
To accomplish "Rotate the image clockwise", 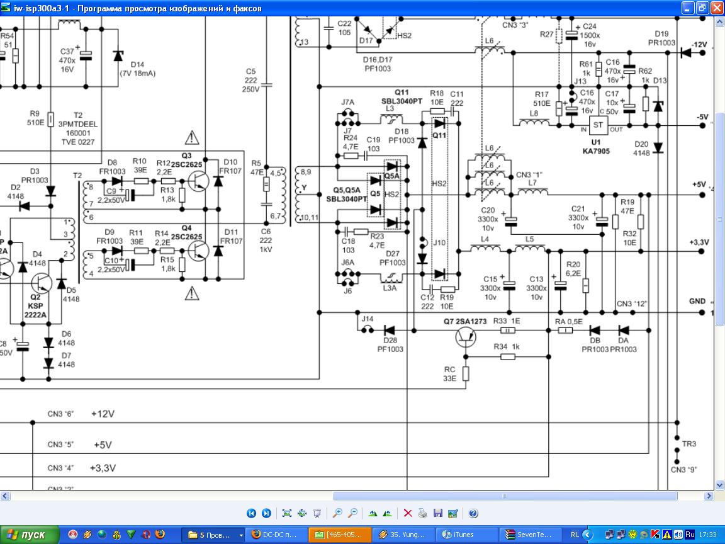I will [373, 513].
